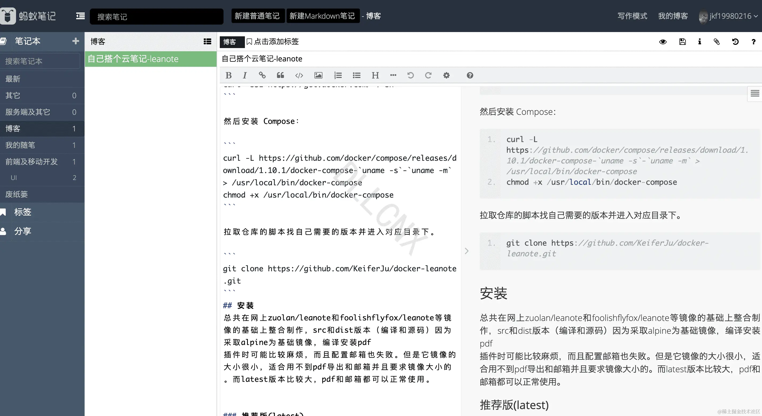Click 写作模式 link
This screenshot has height=416, width=762.
[632, 16]
